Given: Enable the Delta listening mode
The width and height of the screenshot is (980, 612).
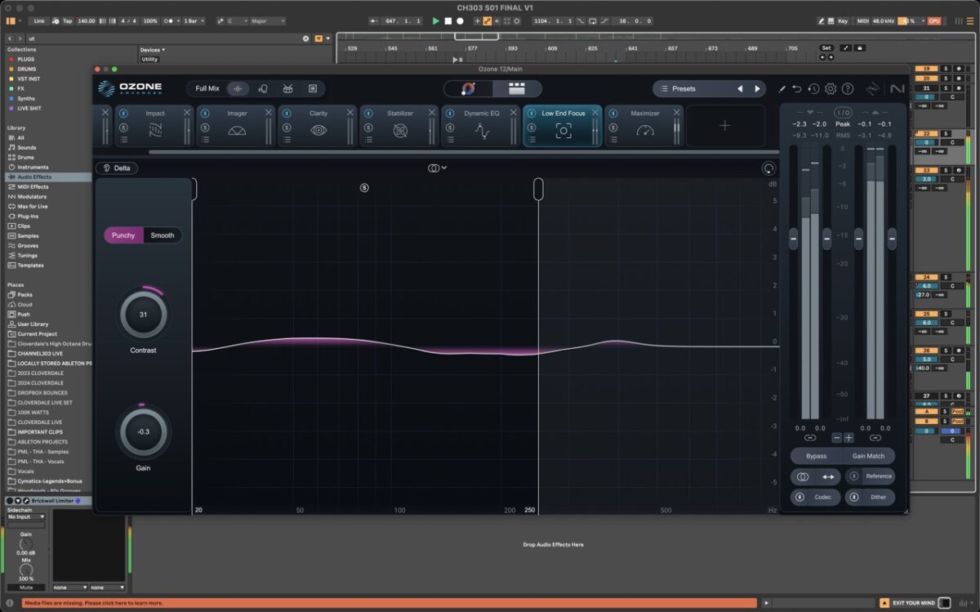Looking at the screenshot, I should click(x=116, y=168).
